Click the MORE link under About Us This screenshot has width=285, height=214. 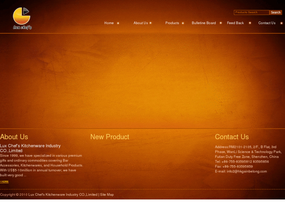(x=4, y=181)
